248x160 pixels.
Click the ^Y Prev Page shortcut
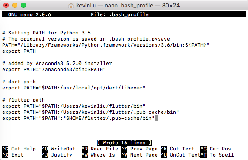point(139,149)
